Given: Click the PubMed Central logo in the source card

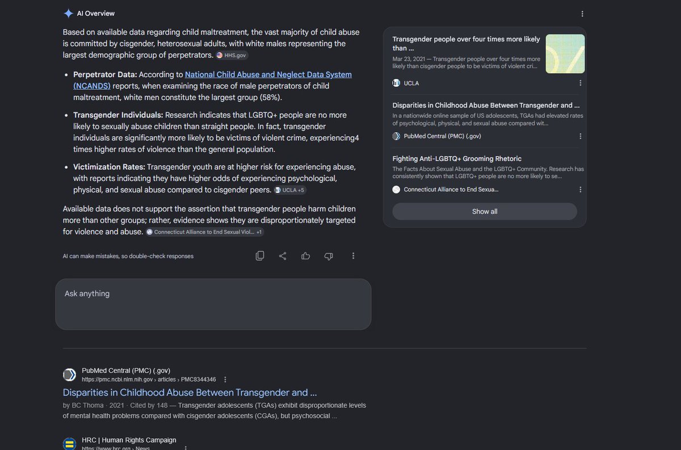Looking at the screenshot, I should (396, 136).
